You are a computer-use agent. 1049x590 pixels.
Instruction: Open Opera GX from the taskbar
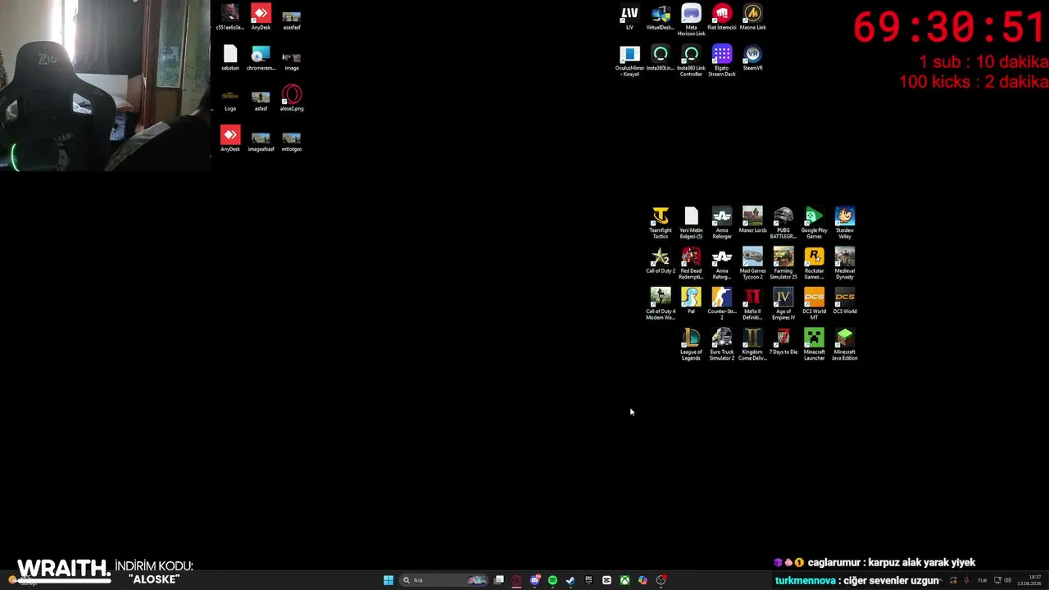[x=516, y=580]
